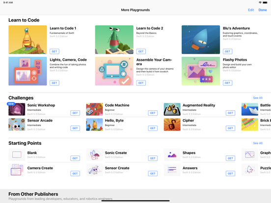Tap the Answers starting point icon
The image size is (271, 203).
tap(172, 170)
